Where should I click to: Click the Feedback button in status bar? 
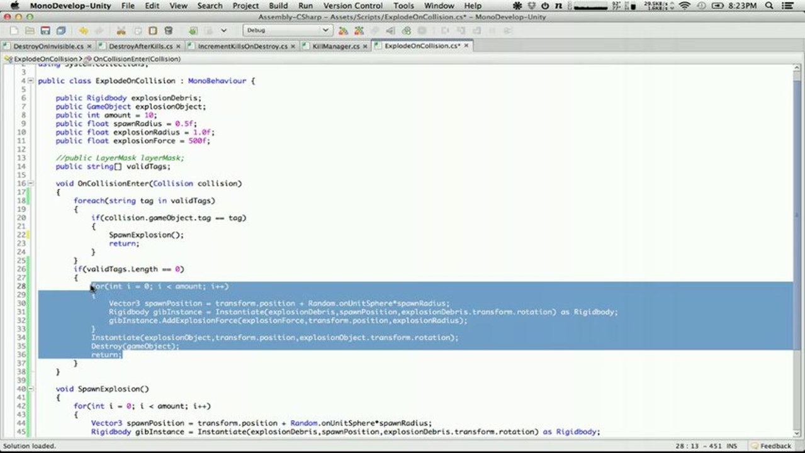click(771, 446)
